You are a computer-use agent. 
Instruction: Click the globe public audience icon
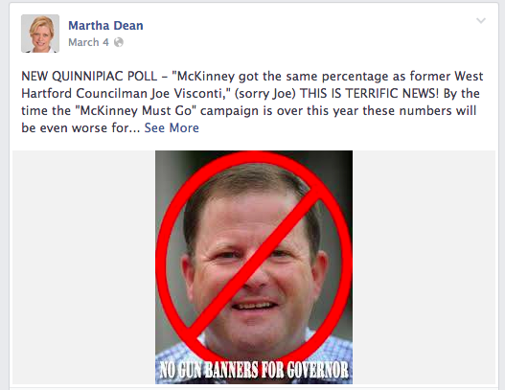(119, 42)
